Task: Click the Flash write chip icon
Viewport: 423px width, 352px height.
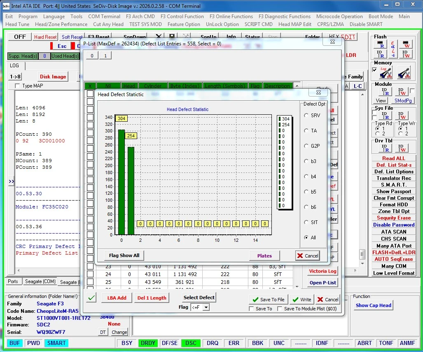Action: pyautogui.click(x=406, y=44)
